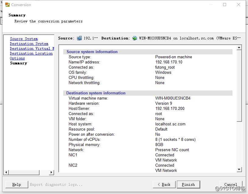Click the sidebar scroll right arrow
The image size is (248, 194).
[x=51, y=172]
